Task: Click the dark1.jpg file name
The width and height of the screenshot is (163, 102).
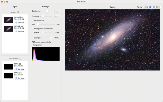Action: tap(18, 64)
